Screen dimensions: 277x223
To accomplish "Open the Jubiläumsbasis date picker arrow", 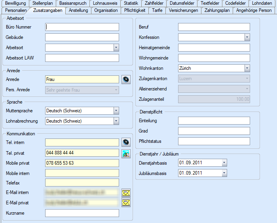I will click(224, 173).
